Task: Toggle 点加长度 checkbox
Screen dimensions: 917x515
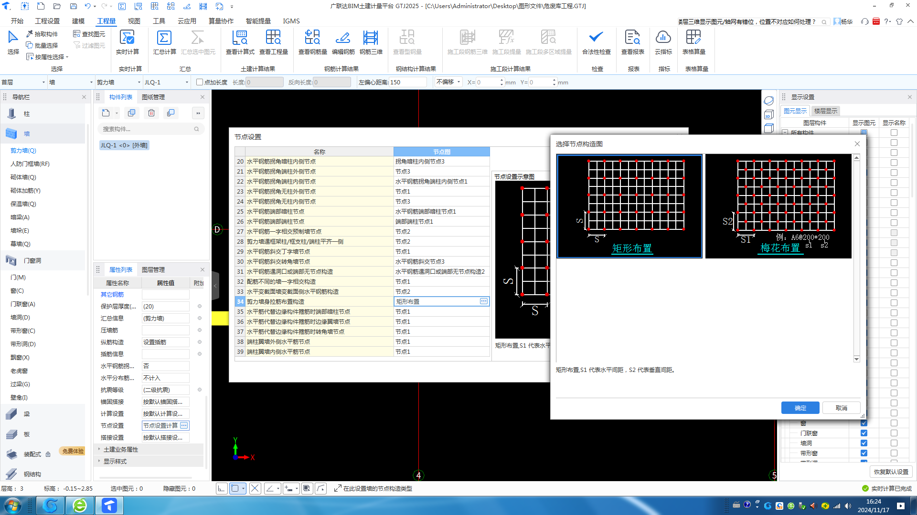Action: pyautogui.click(x=200, y=82)
